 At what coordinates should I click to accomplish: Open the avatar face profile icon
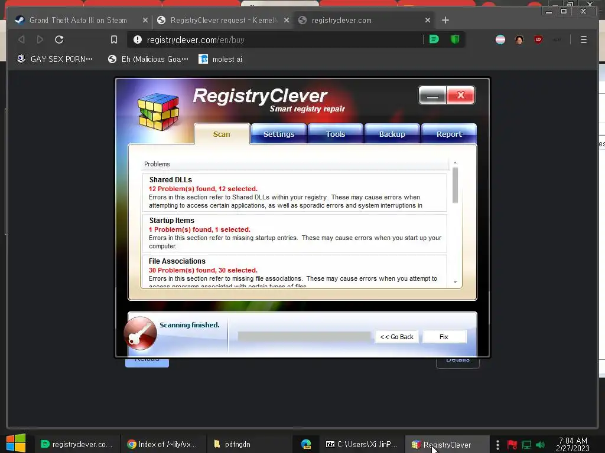[x=519, y=40]
